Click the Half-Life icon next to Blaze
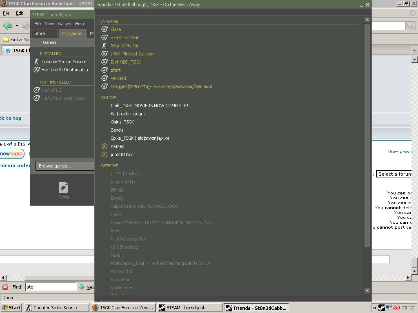Image resolution: width=418 pixels, height=313 pixels. tap(104, 29)
